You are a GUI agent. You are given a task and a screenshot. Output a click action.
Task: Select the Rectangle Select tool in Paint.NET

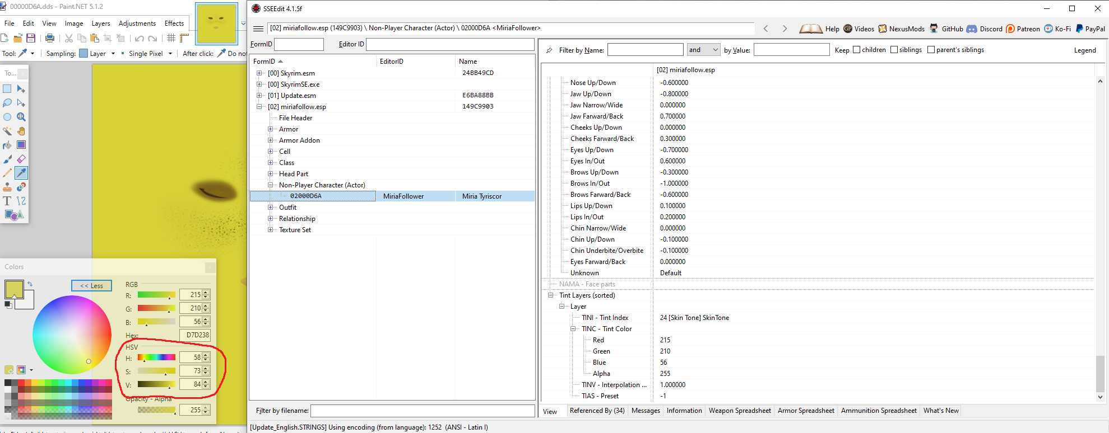[x=7, y=89]
